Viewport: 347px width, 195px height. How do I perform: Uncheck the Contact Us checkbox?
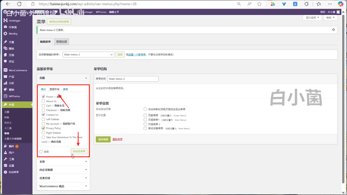(x=44, y=115)
